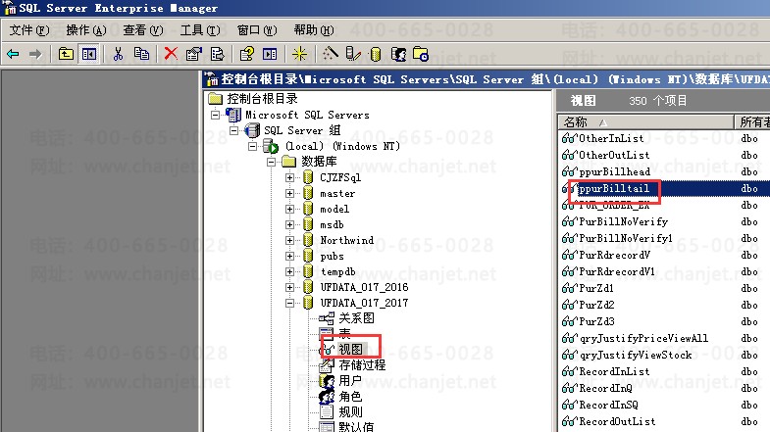Open the Properties toolbar icon

point(194,54)
